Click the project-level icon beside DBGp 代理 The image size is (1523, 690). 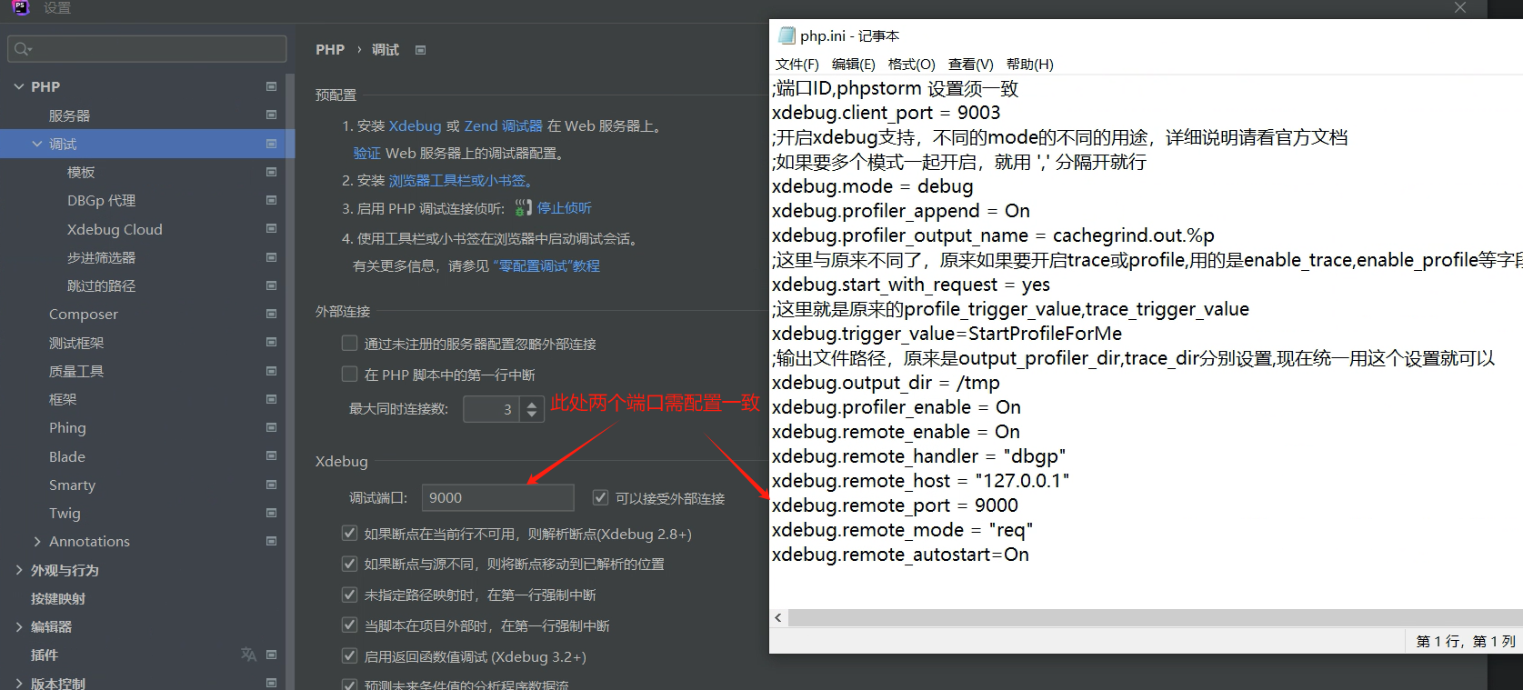271,199
